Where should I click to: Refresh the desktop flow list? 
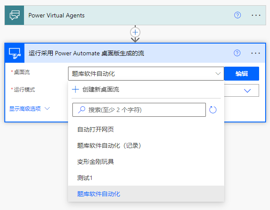213,110
